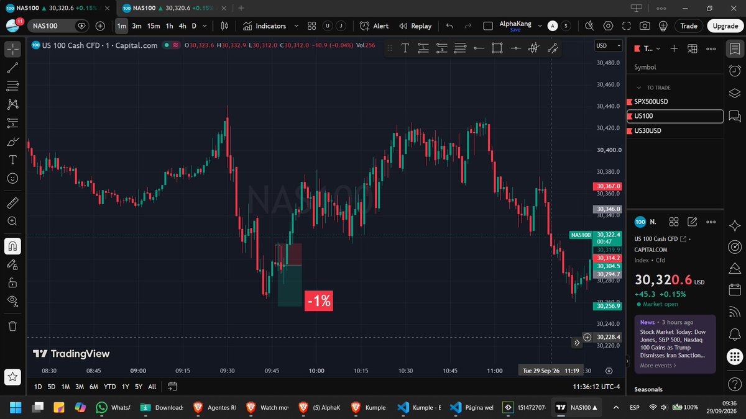Open the layout setup square icon

pyautogui.click(x=488, y=26)
